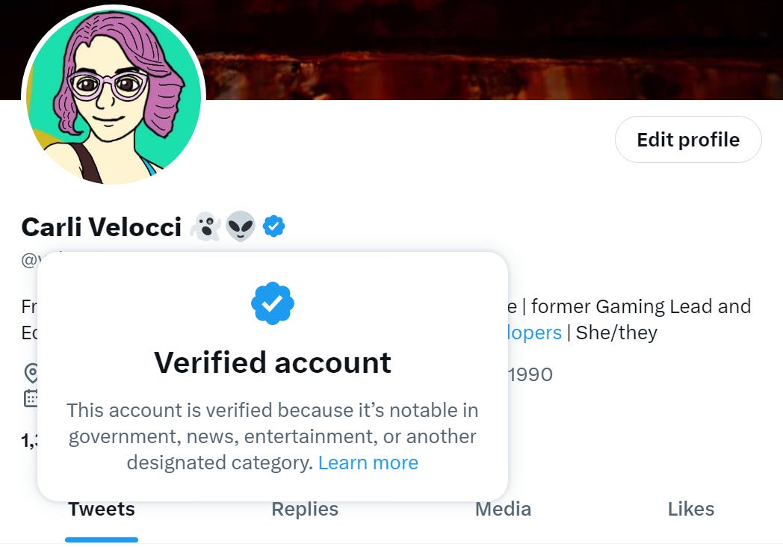Select the currently active Tweets tab
The height and width of the screenshot is (547, 783).
click(x=101, y=509)
